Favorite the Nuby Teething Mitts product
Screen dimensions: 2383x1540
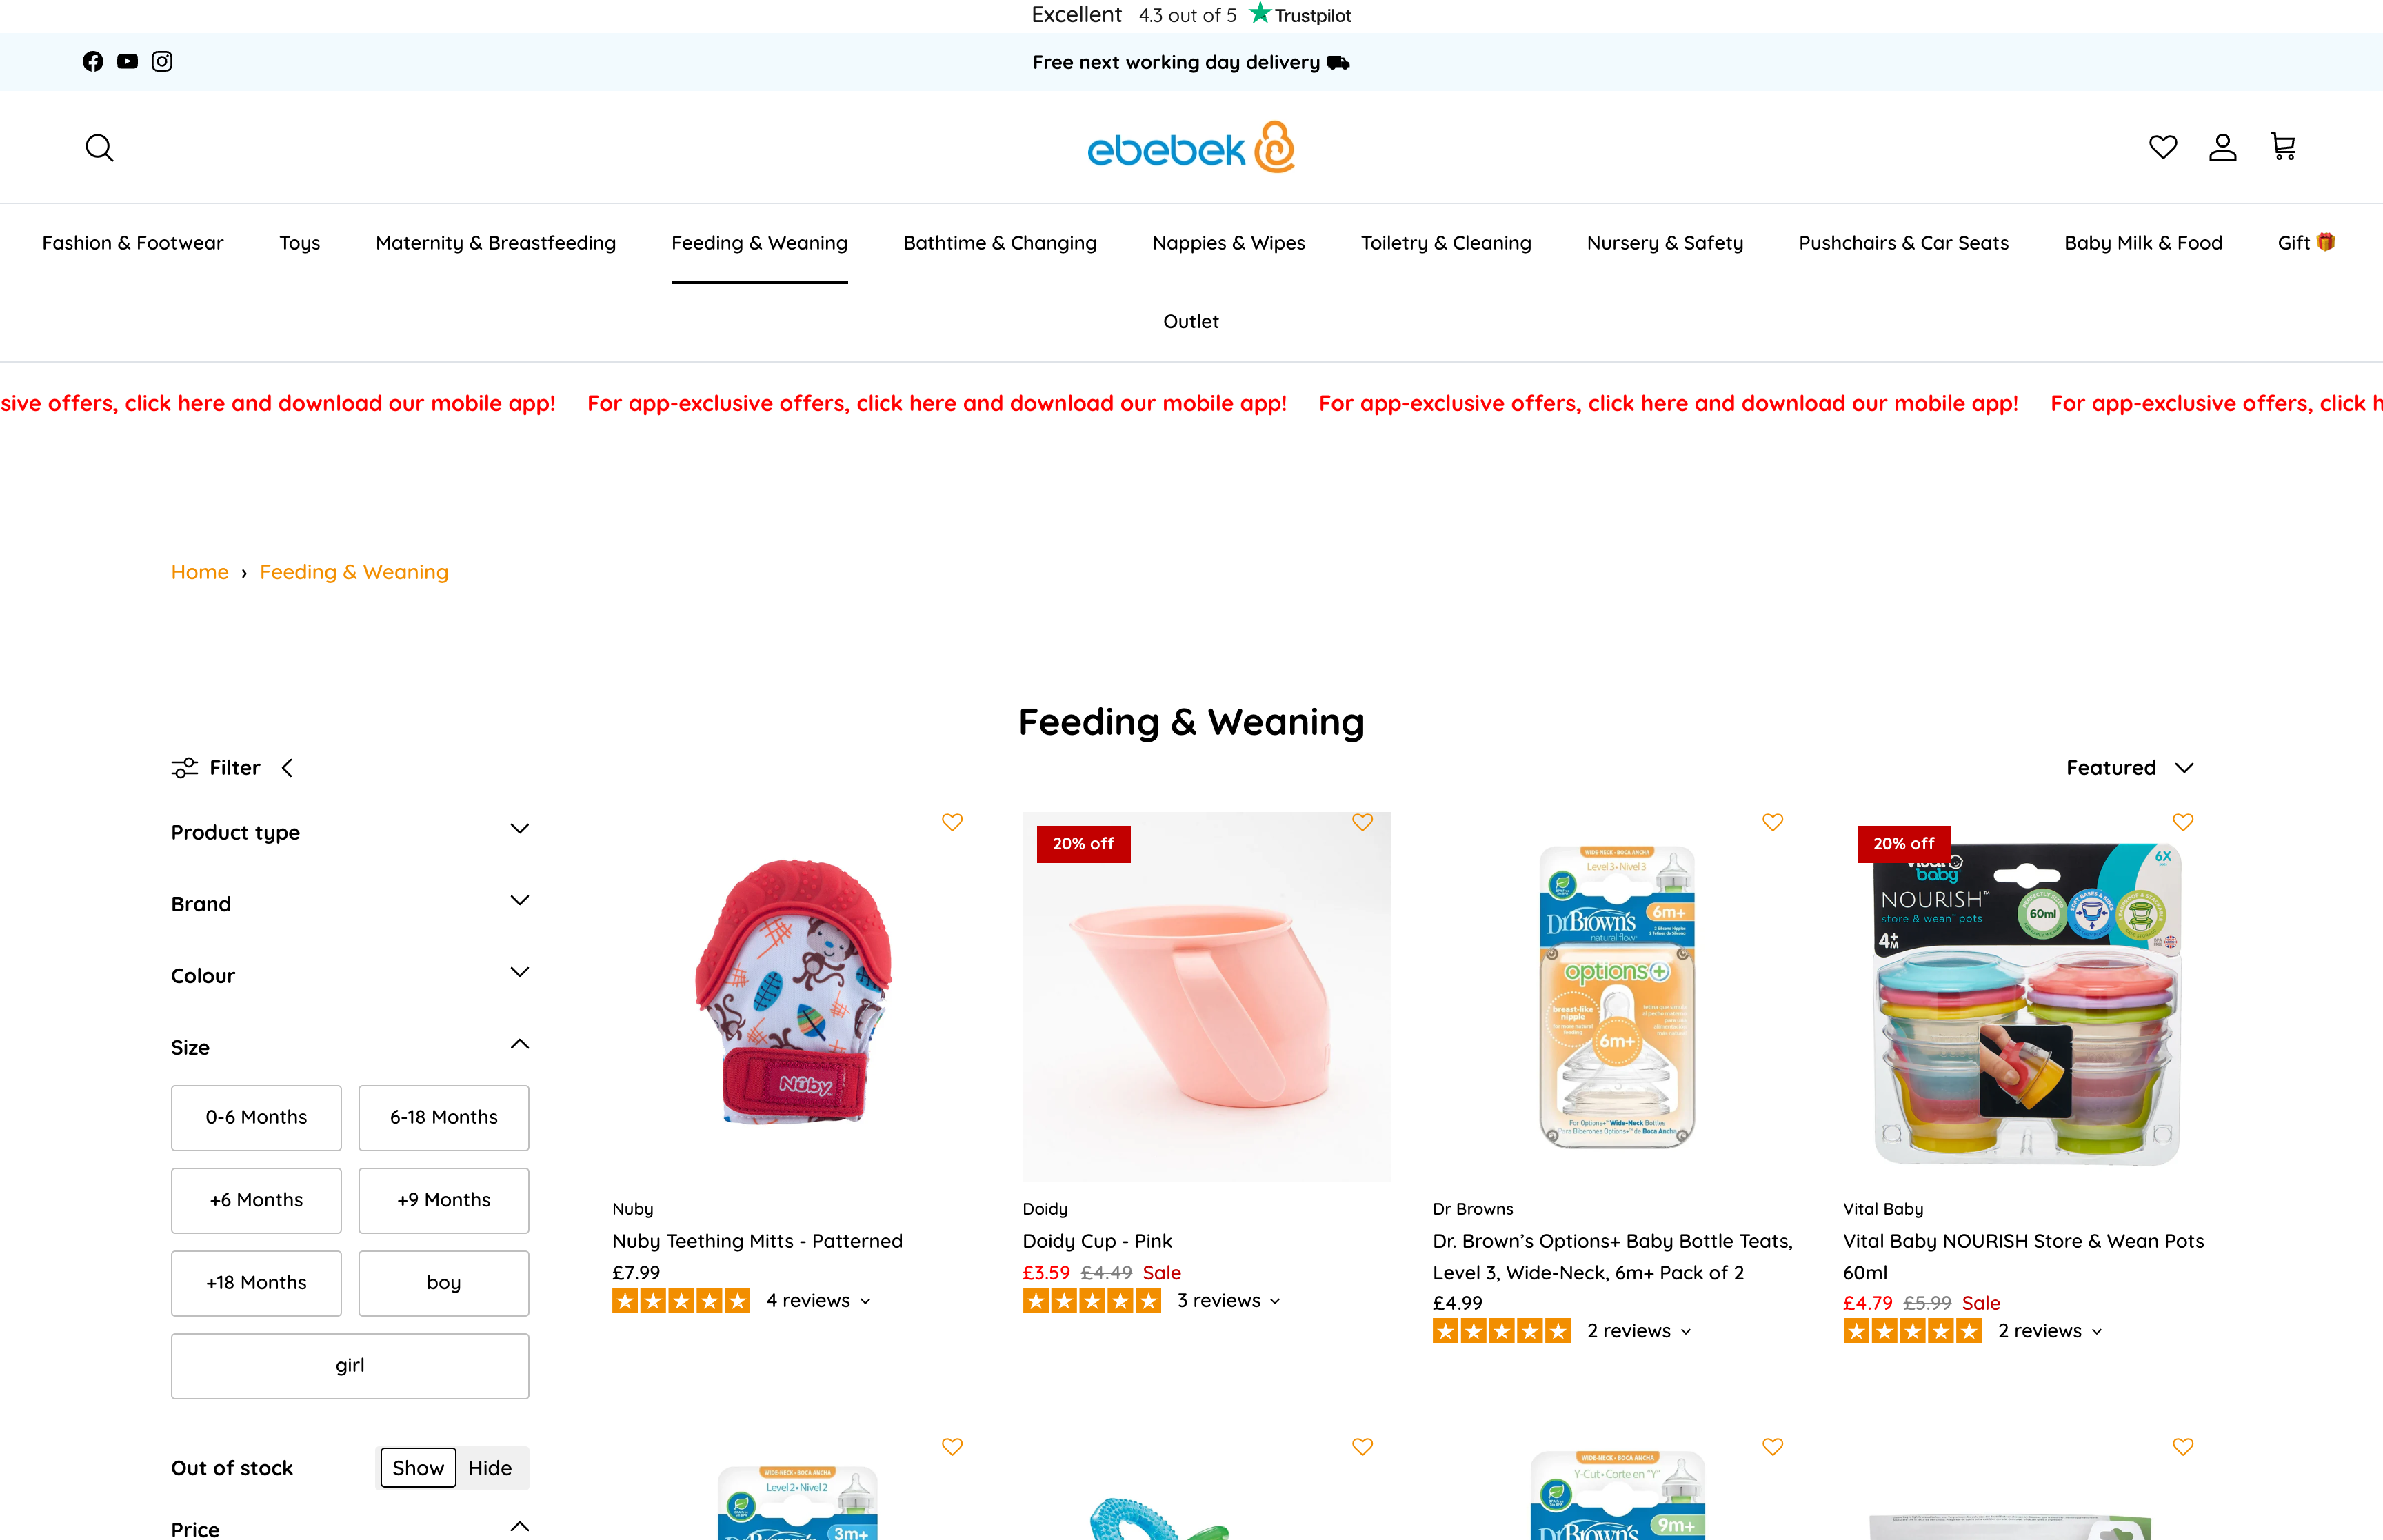pyautogui.click(x=952, y=822)
